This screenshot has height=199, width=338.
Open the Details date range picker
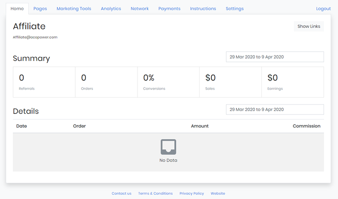274,109
